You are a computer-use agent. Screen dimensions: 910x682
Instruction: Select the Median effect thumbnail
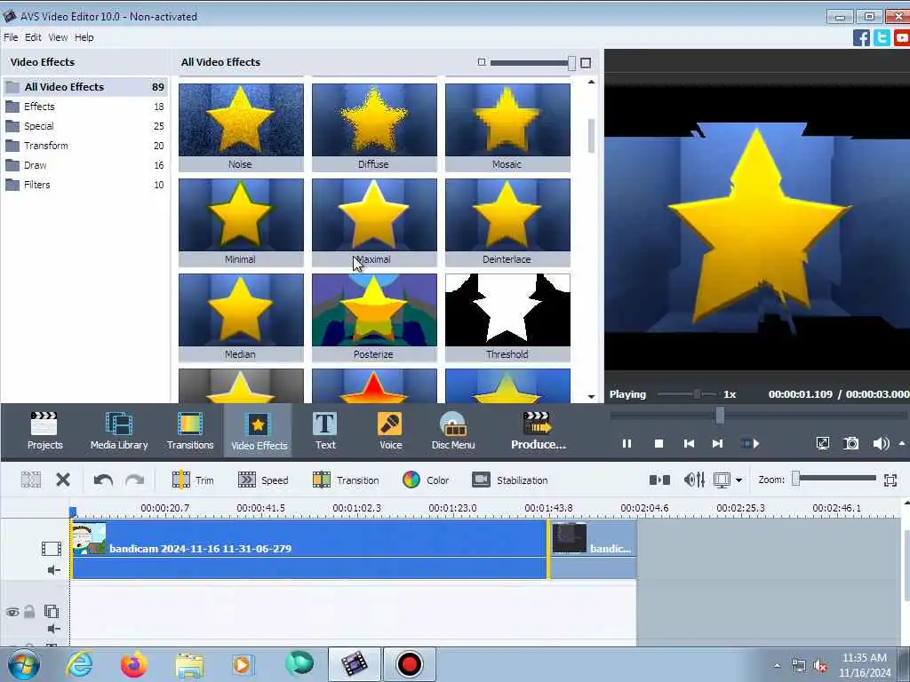pyautogui.click(x=241, y=317)
